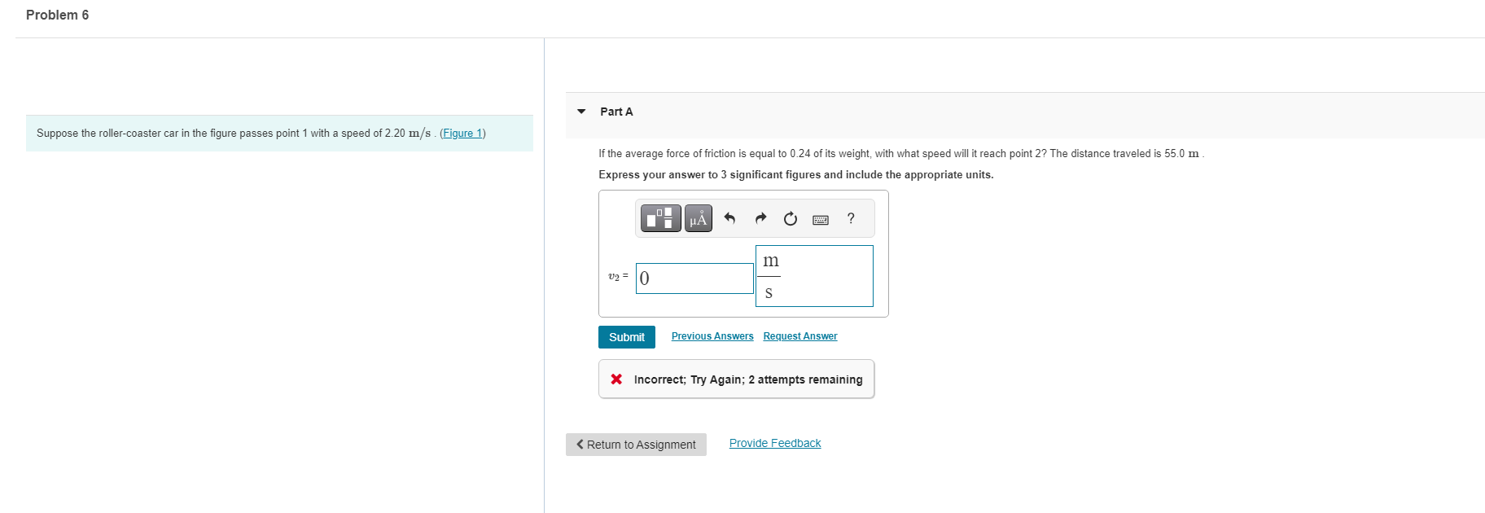
Task: Open the templates tool in answer toolbar
Action: click(x=660, y=218)
